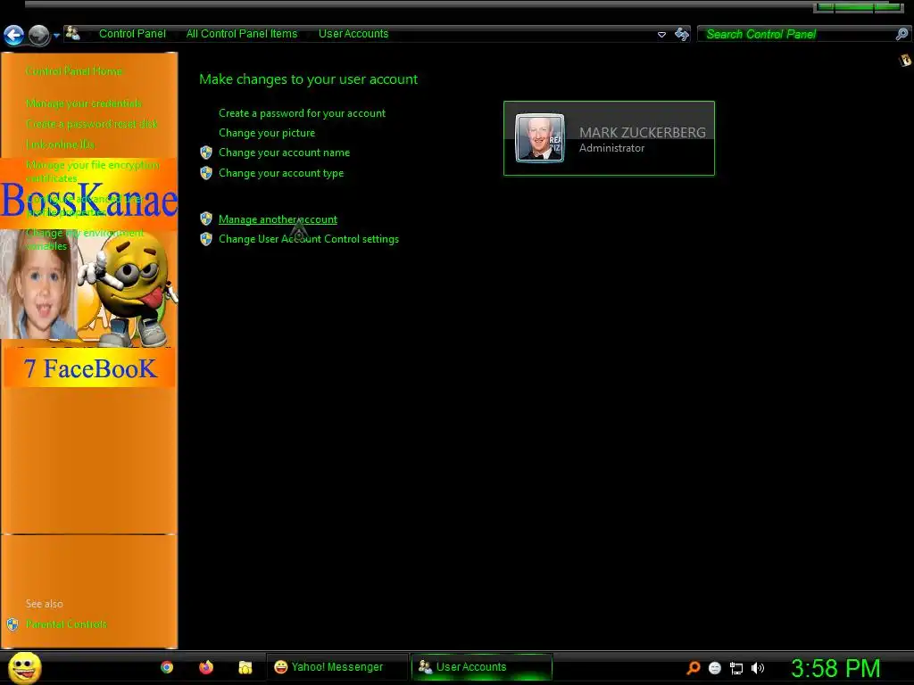Click shield icon beside User Account Control settings
This screenshot has height=685, width=914.
[x=206, y=239]
